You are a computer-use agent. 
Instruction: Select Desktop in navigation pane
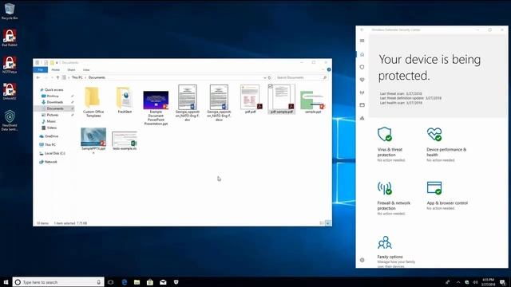tap(53, 96)
